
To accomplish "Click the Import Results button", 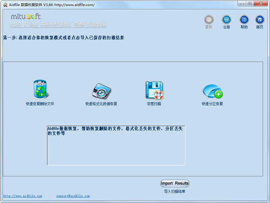I will click(175, 183).
